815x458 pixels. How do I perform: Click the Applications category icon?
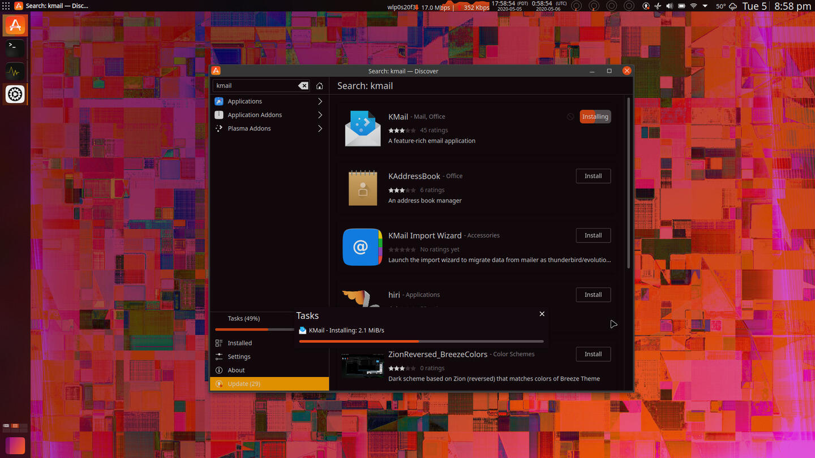click(x=219, y=101)
